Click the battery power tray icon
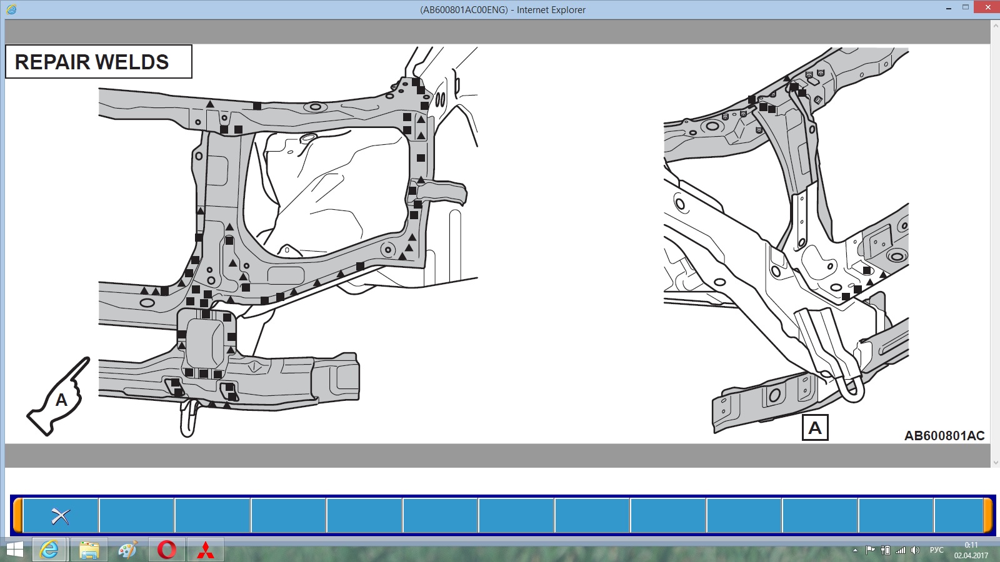This screenshot has height=562, width=1000. 885,550
